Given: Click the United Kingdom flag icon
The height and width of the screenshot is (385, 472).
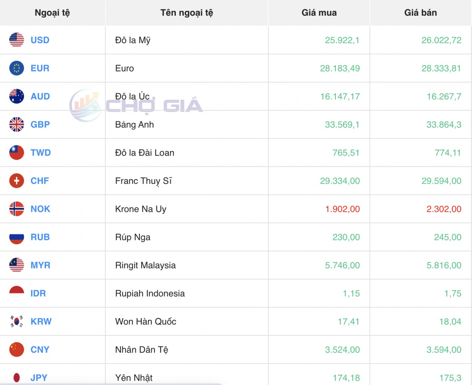Looking at the screenshot, I should [17, 125].
